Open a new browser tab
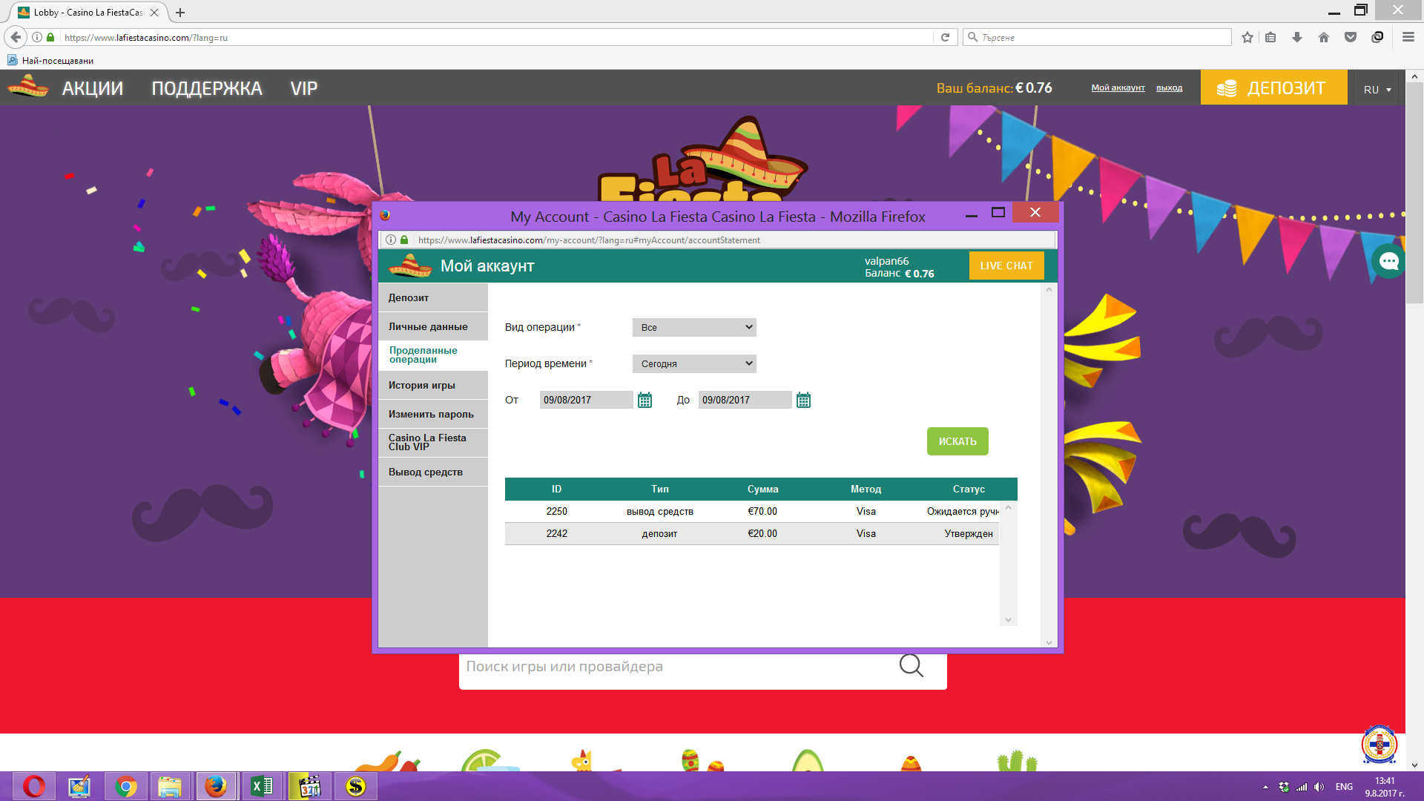The image size is (1424, 801). click(180, 13)
